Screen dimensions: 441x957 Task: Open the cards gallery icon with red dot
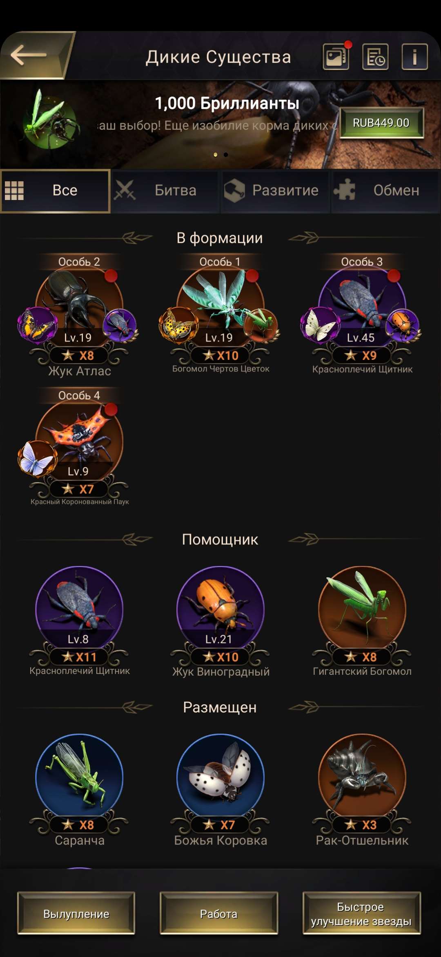336,56
